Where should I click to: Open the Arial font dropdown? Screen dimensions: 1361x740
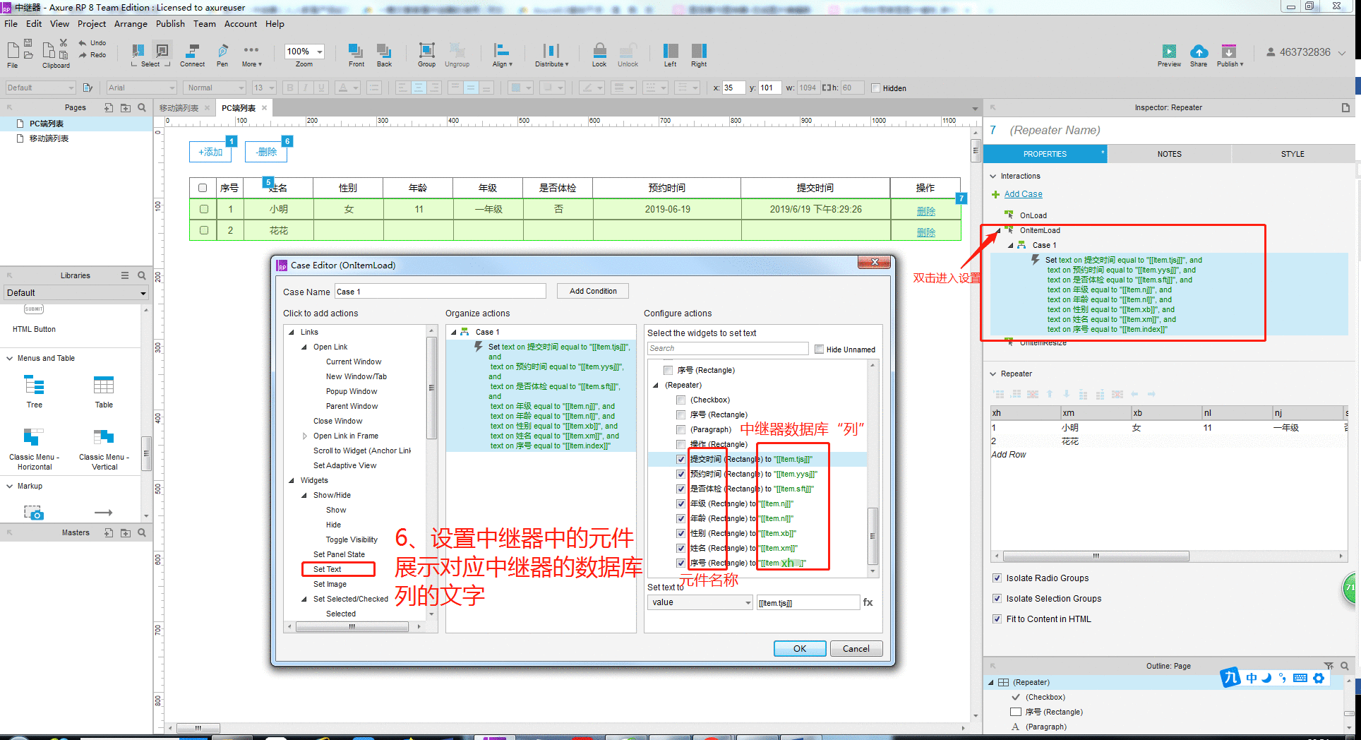click(141, 88)
